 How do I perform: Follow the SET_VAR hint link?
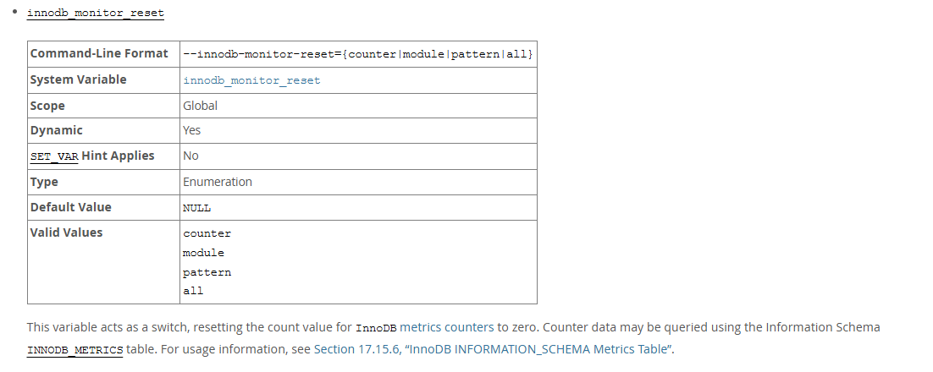[x=54, y=156]
